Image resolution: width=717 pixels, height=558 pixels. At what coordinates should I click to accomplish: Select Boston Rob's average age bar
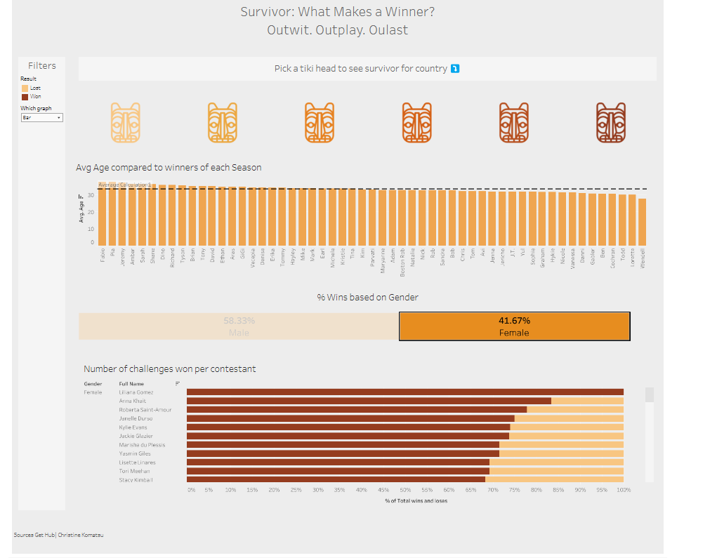[x=402, y=218]
